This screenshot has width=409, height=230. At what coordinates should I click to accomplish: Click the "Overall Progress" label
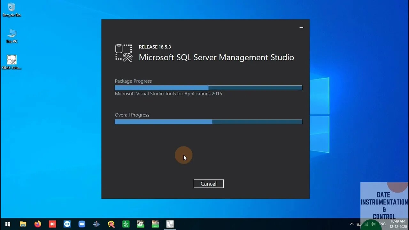click(x=132, y=115)
